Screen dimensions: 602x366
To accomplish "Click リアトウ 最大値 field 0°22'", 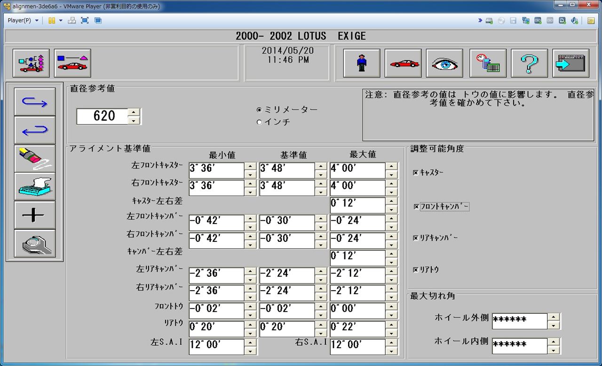I will [x=357, y=328].
